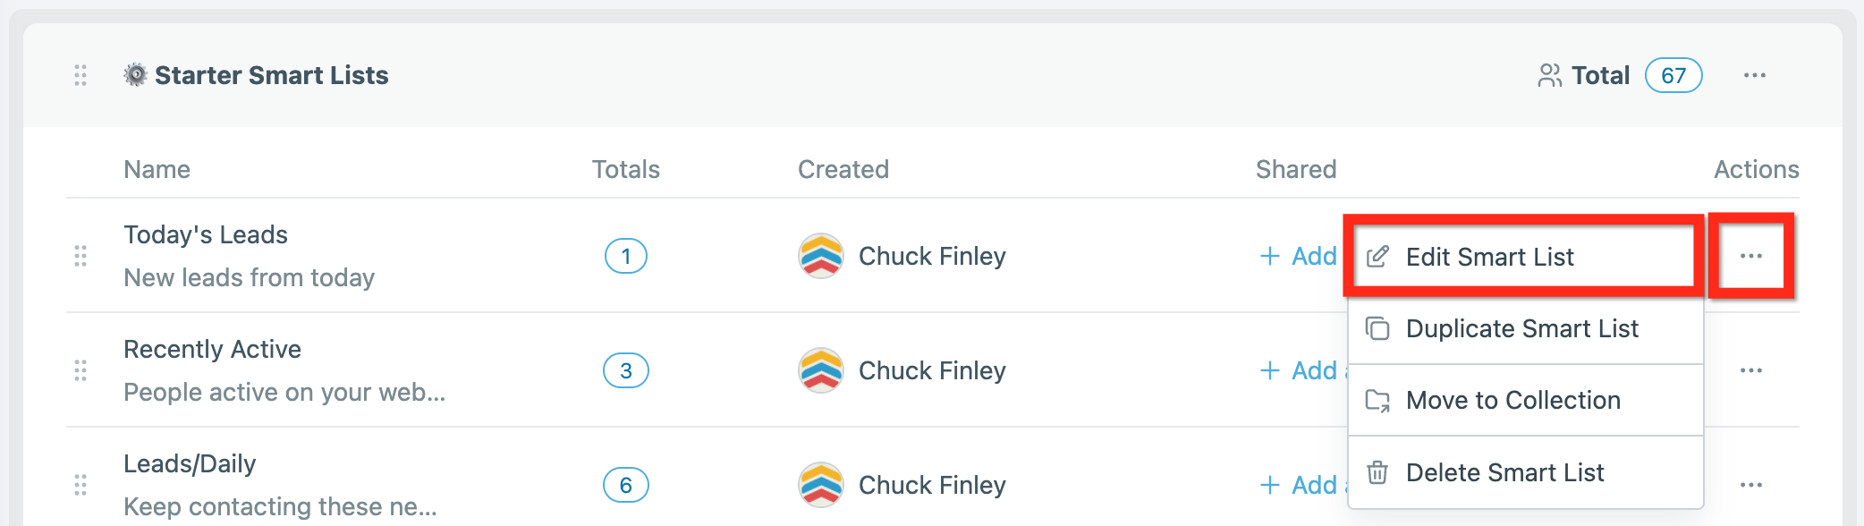Select Move to Collection menu entry

(x=1526, y=400)
